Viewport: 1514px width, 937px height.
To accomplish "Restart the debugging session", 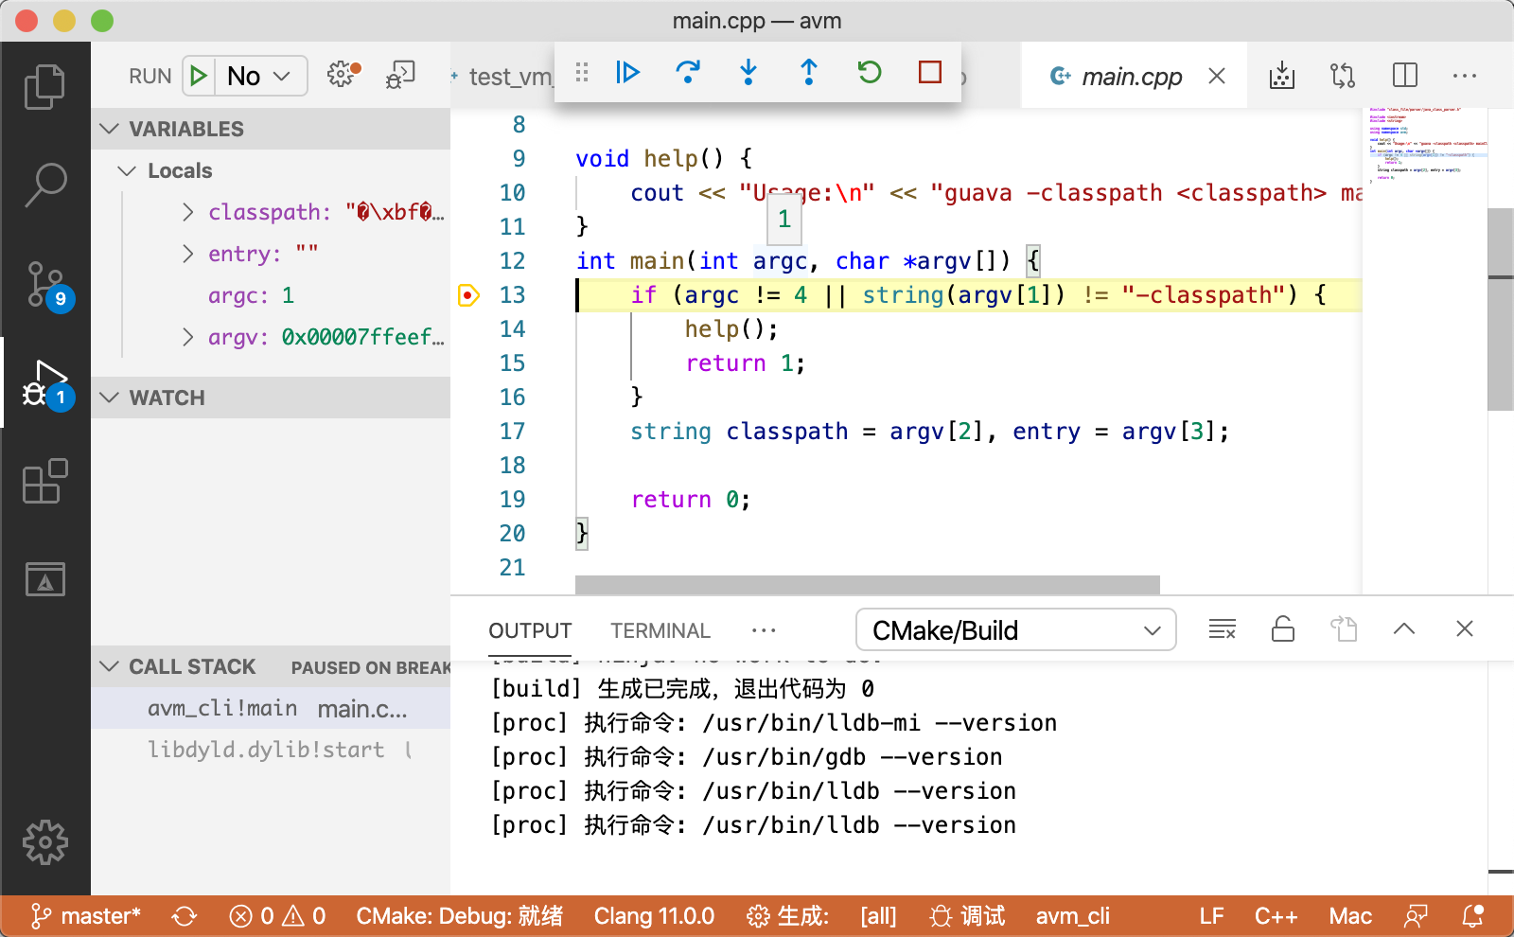I will tap(870, 73).
